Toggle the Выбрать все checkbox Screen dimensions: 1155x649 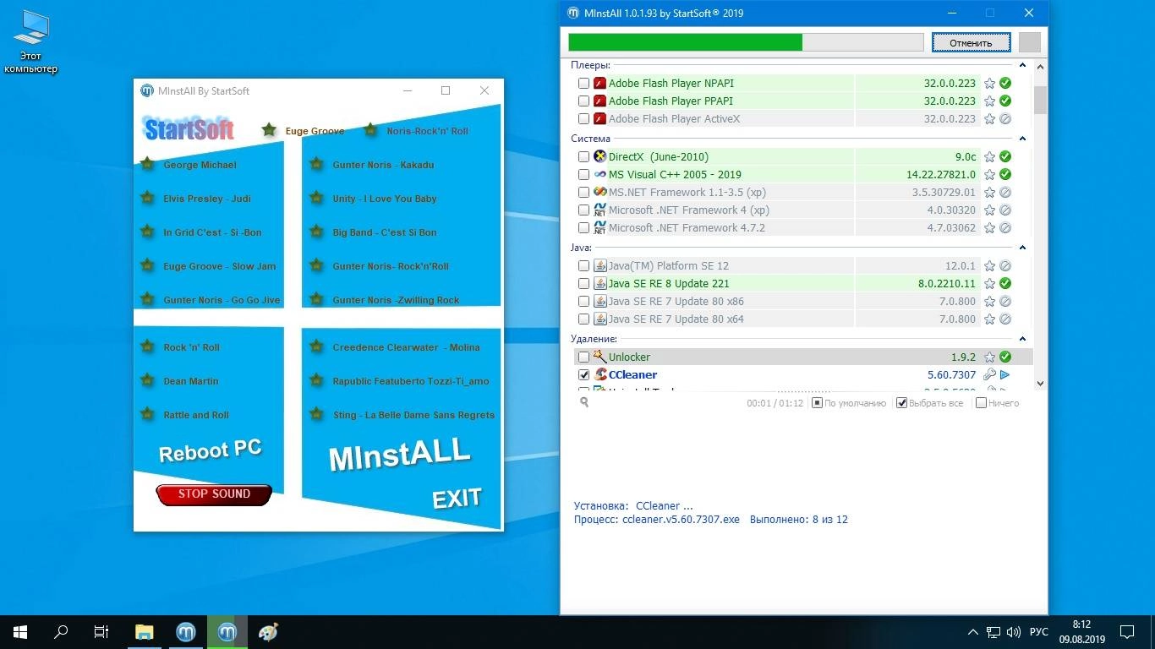tap(901, 403)
